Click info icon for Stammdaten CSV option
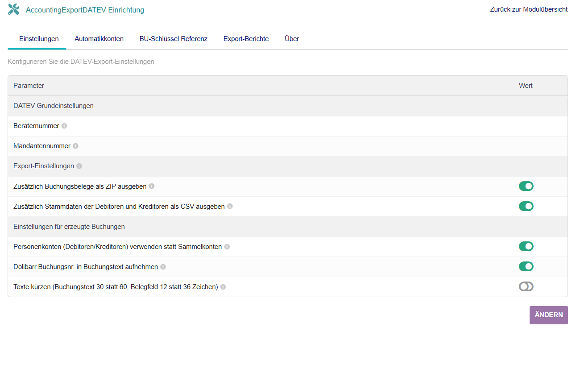The image size is (576, 385). click(230, 206)
